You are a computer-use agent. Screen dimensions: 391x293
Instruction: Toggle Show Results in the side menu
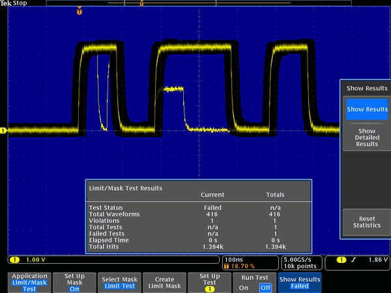tap(367, 109)
